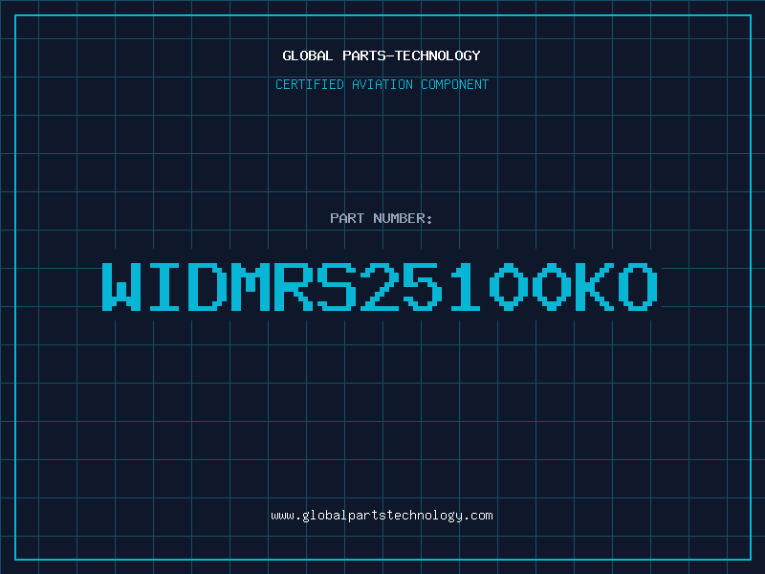
Task: Click the word PART in the label
Action: 347,218
